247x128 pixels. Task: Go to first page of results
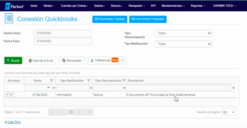[x=53, y=112]
